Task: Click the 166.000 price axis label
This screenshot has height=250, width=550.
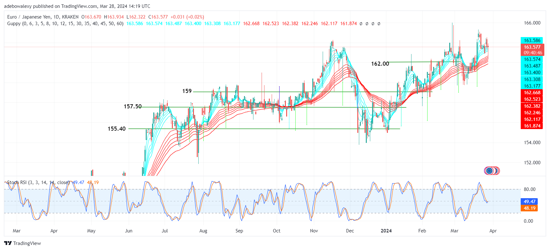Action: (532, 23)
